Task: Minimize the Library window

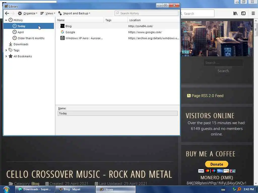Action: pos(159,6)
